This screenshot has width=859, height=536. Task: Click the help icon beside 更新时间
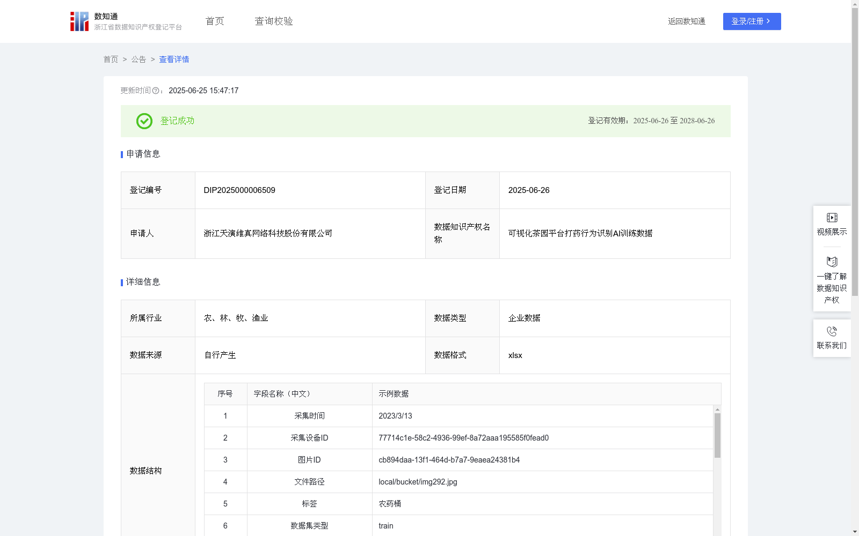(156, 91)
